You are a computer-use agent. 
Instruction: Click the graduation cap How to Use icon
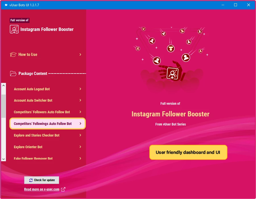pyautogui.click(x=13, y=55)
